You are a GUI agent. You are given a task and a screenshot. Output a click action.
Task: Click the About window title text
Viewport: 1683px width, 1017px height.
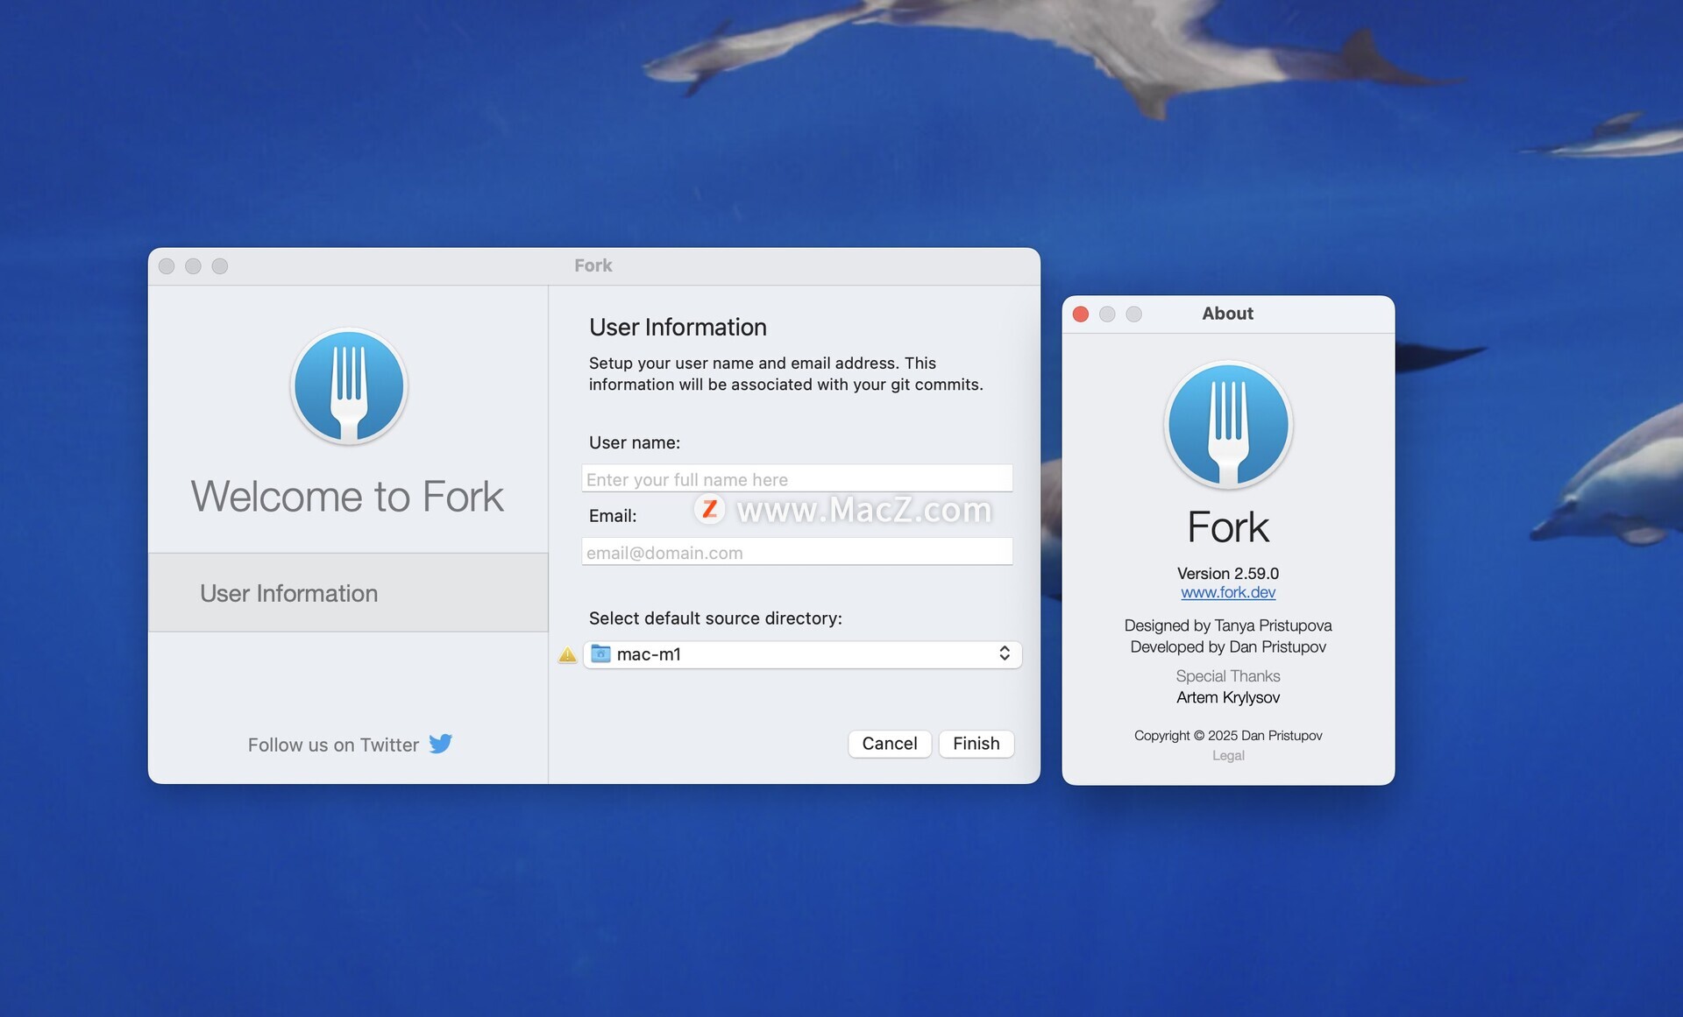[x=1227, y=314]
